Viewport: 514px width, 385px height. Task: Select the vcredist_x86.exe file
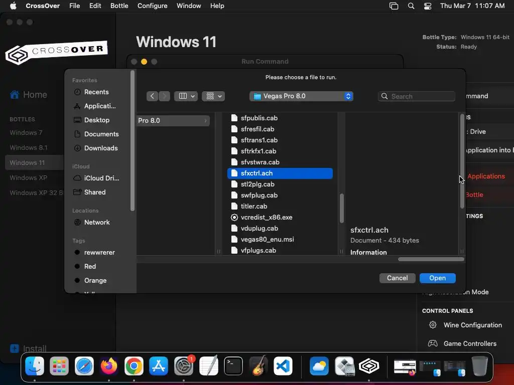(280, 218)
